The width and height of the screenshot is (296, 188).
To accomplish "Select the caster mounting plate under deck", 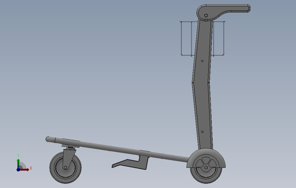I will click(70, 146).
